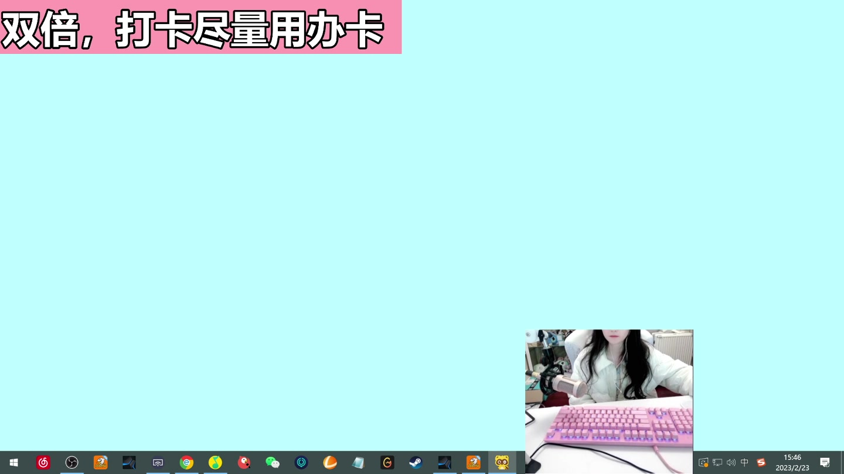This screenshot has height=474, width=844.
Task: Open the Douyu streaming app
Action: pyautogui.click(x=100, y=462)
